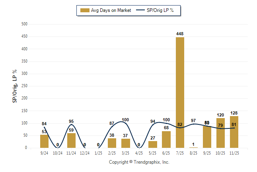Select the 10/25 bar labeled 120
This screenshot has width=257, height=172.
coord(220,133)
